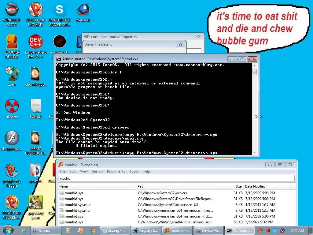Image resolution: width=313 pixels, height=235 pixels.
Task: Select the WINDOWS VISTA desktop icon
Action: pos(12,14)
